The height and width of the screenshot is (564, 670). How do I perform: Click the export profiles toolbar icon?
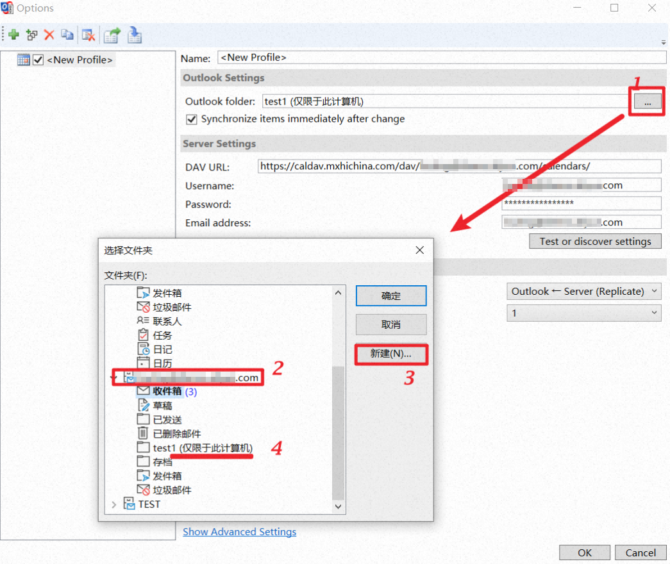pyautogui.click(x=112, y=35)
